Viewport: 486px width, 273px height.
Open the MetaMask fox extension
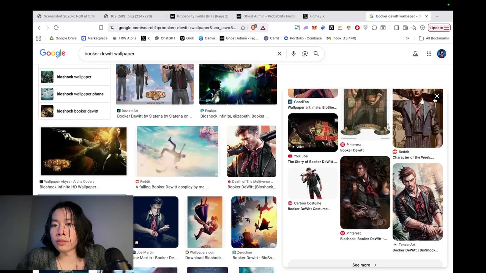(x=314, y=28)
